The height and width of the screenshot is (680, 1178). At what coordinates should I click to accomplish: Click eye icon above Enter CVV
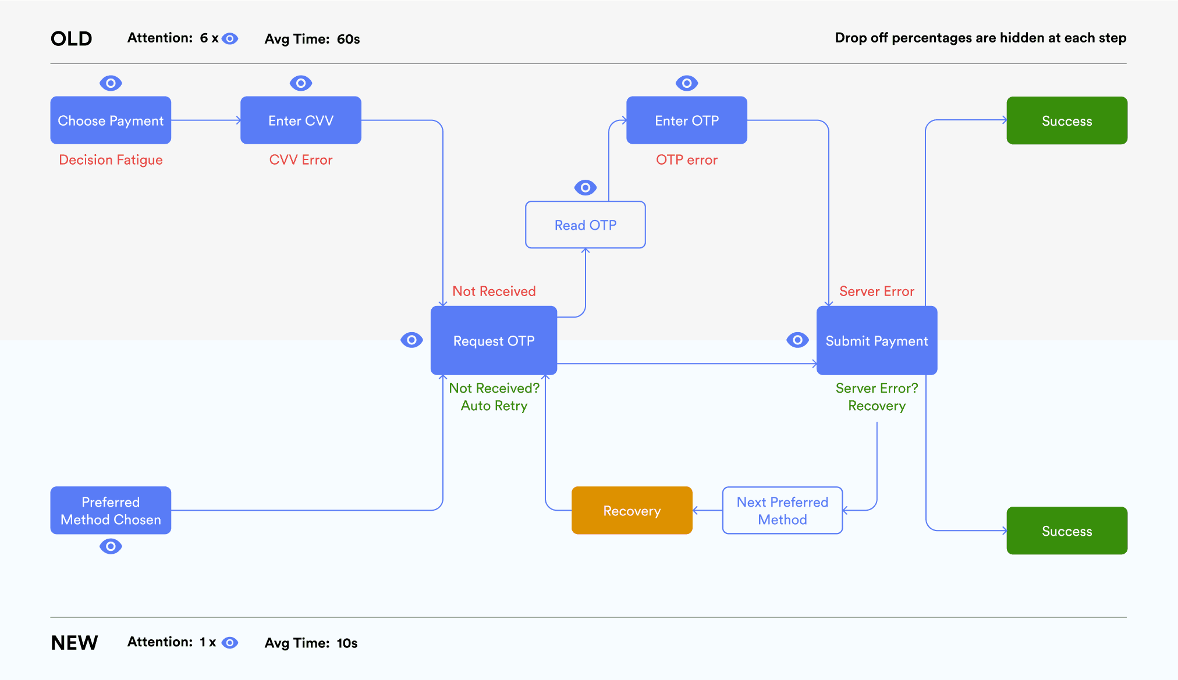click(301, 83)
